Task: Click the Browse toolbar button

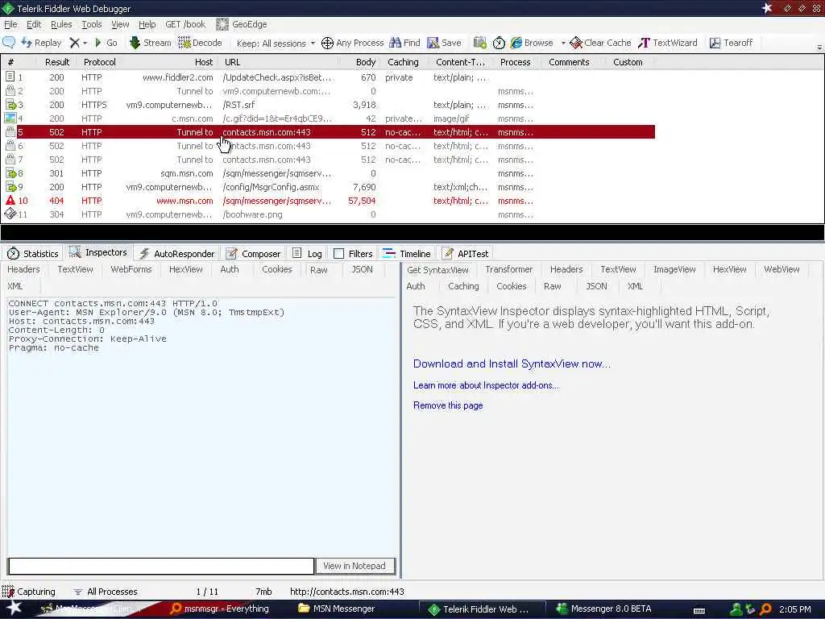Action: pos(532,43)
